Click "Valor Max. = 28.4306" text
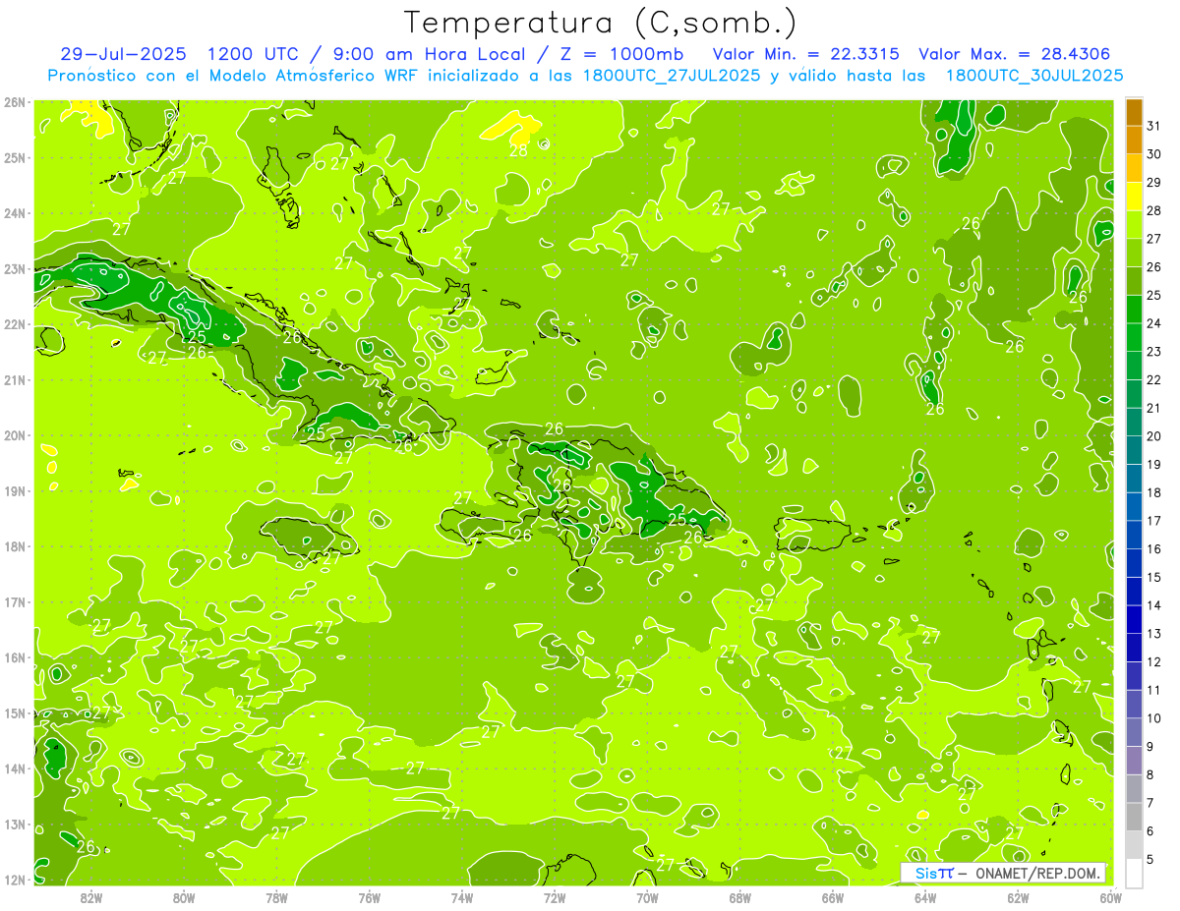 [x=1015, y=54]
